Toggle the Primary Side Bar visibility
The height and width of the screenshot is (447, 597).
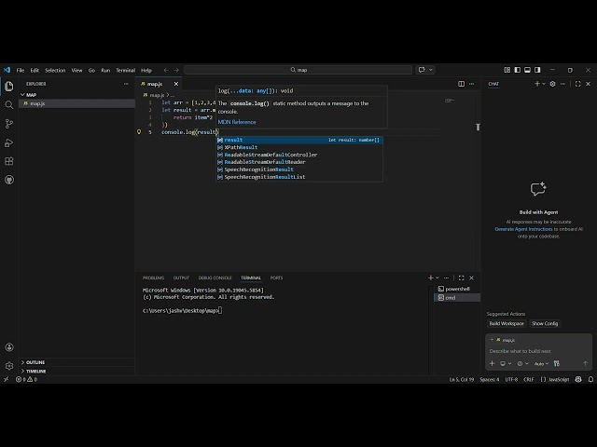(x=518, y=70)
